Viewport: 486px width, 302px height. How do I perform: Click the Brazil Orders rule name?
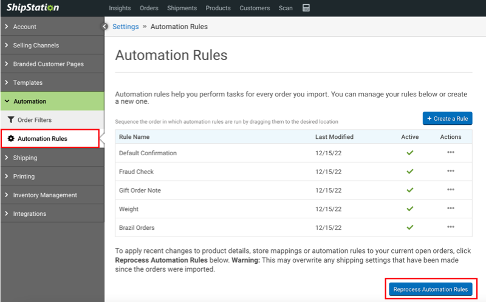[137, 227]
